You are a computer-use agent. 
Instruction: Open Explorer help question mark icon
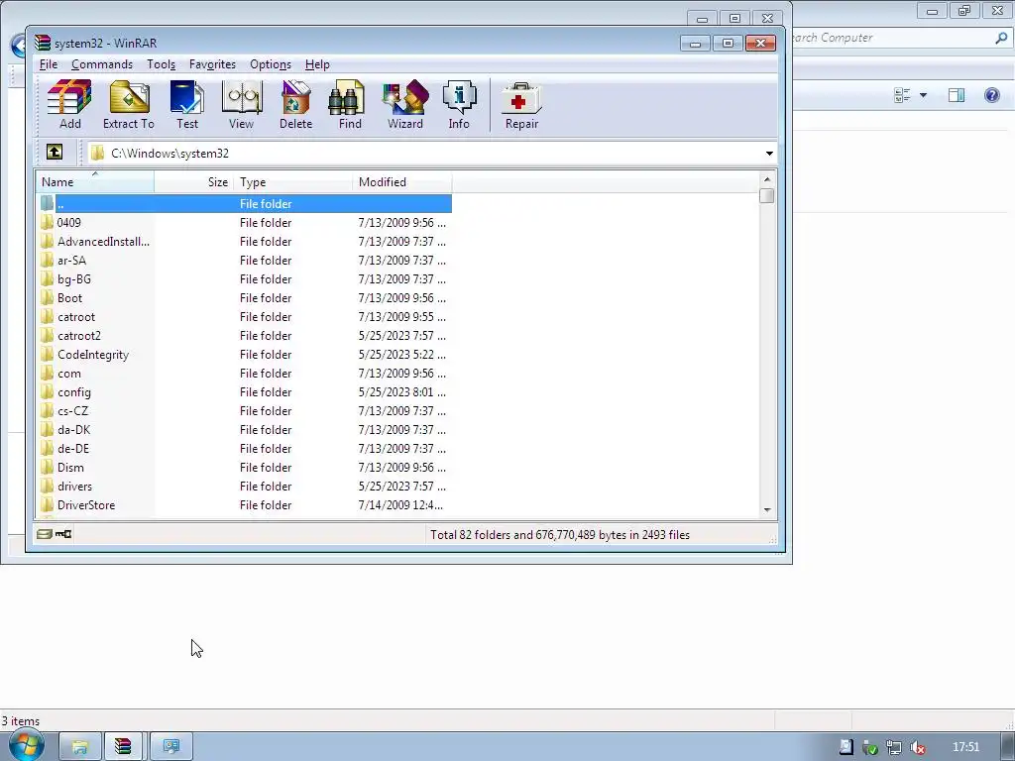(991, 95)
